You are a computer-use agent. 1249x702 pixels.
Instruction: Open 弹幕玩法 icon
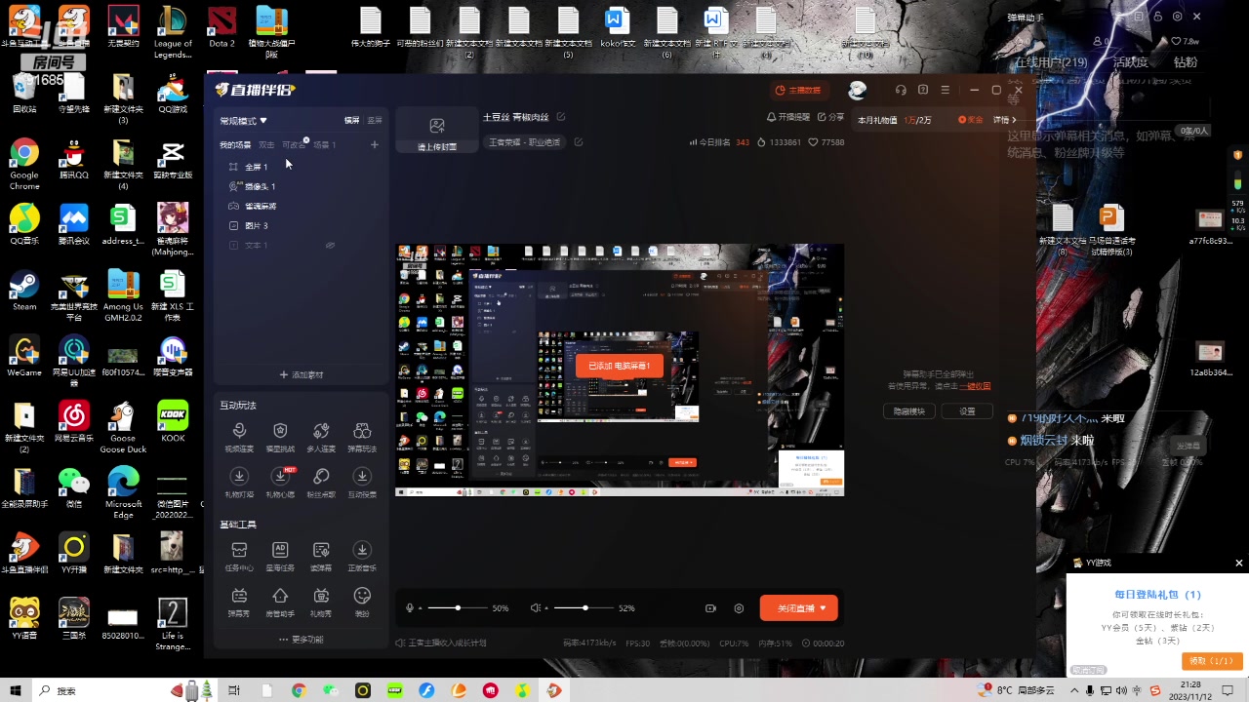(x=362, y=437)
